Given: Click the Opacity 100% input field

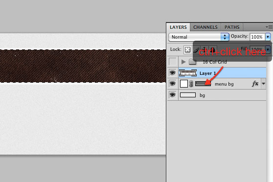Looking at the screenshot, I should 257,37.
